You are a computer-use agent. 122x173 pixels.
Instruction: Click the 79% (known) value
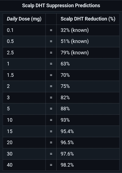point(75,53)
